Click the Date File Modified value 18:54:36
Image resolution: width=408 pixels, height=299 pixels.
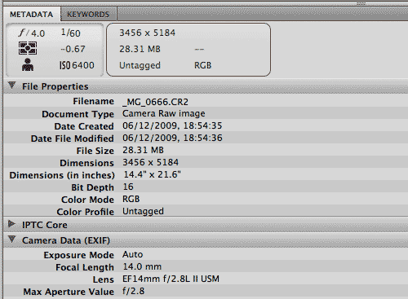pos(172,138)
